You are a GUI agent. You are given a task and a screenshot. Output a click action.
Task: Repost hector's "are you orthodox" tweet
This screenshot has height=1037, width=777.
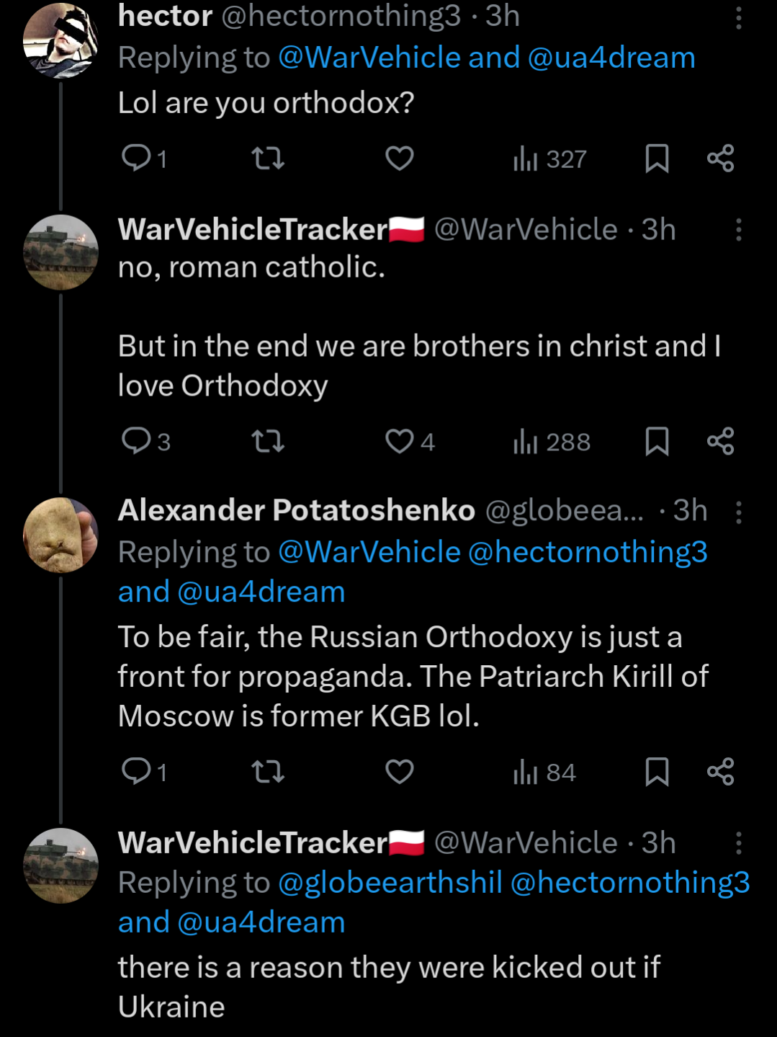268,158
